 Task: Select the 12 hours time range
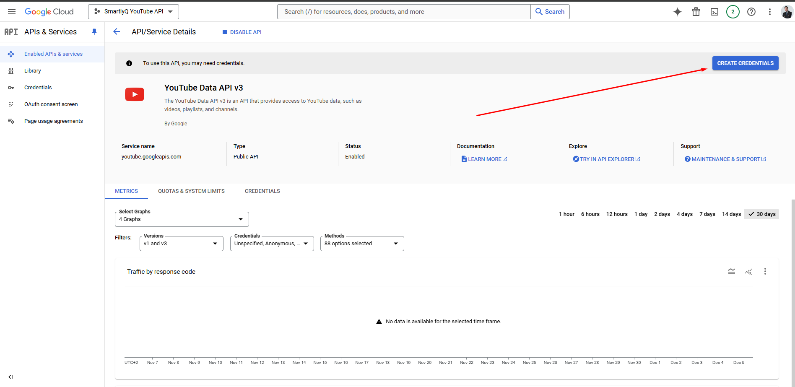tap(617, 214)
